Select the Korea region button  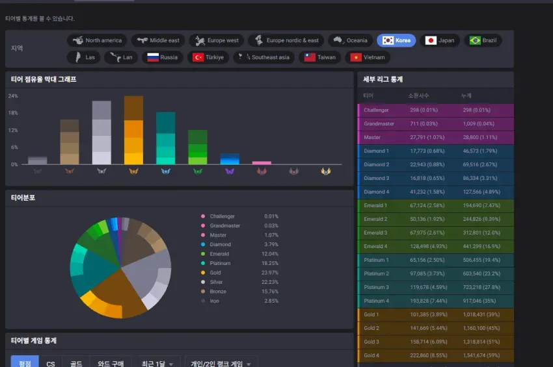(396, 40)
